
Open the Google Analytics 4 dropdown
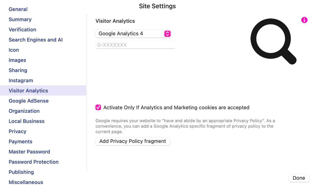coord(133,34)
